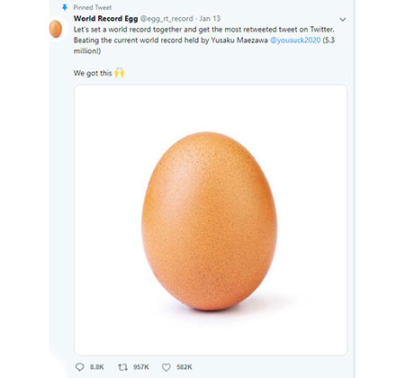405x378 pixels.
Task: Click the tweet's first line of text
Action: click(204, 30)
